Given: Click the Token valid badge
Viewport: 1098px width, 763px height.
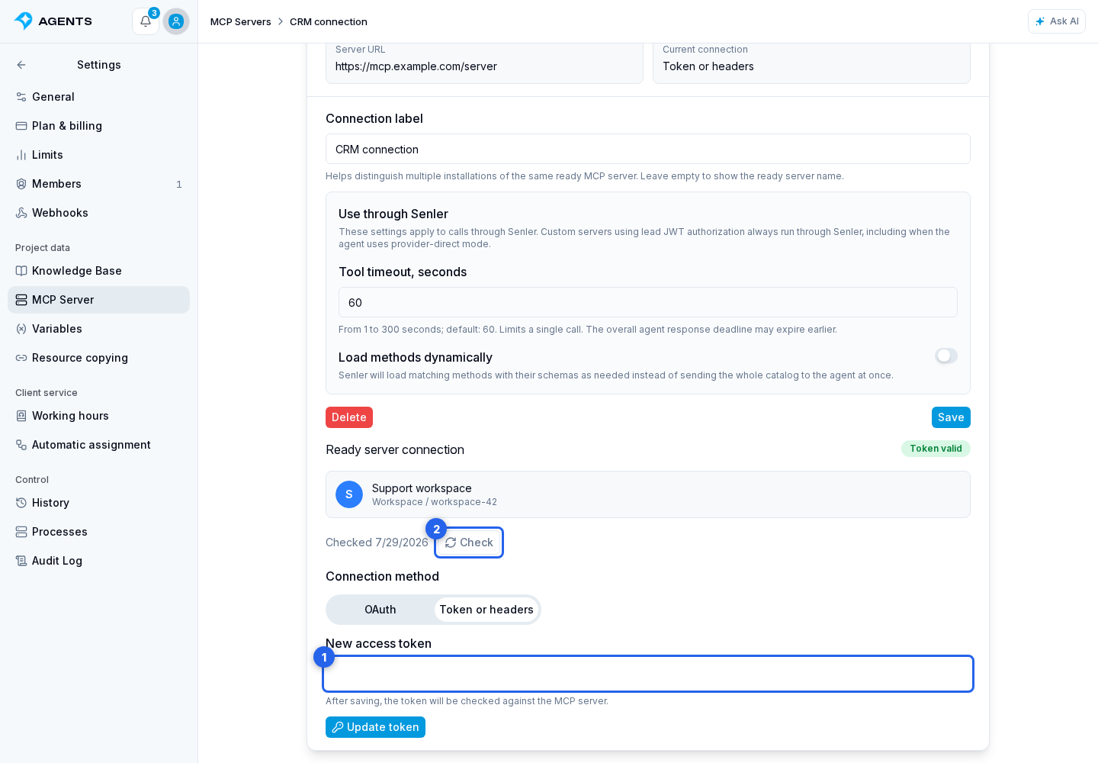Looking at the screenshot, I should tap(936, 449).
